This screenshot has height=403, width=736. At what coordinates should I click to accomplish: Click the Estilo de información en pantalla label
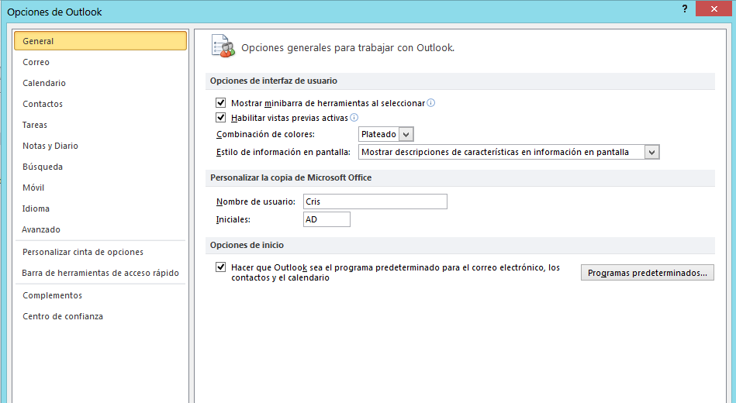pos(283,152)
